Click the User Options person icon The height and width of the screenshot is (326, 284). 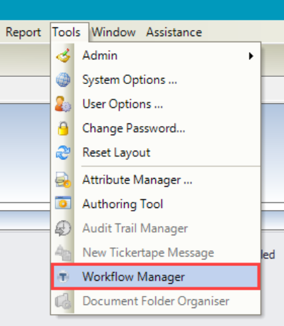tap(63, 104)
